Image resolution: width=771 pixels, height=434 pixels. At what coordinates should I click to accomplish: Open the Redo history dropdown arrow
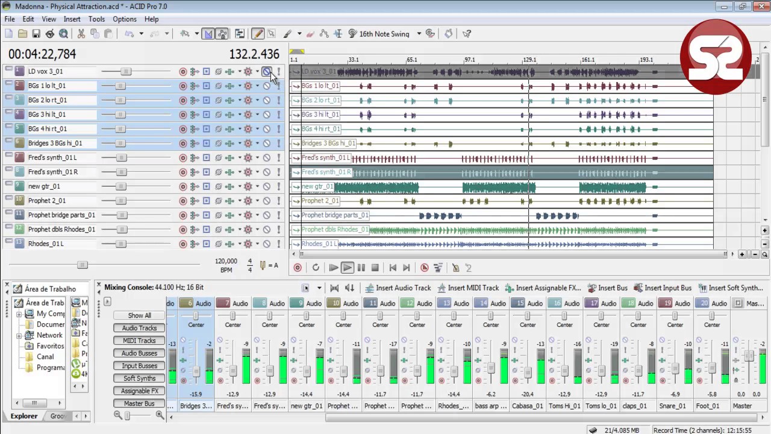click(166, 34)
